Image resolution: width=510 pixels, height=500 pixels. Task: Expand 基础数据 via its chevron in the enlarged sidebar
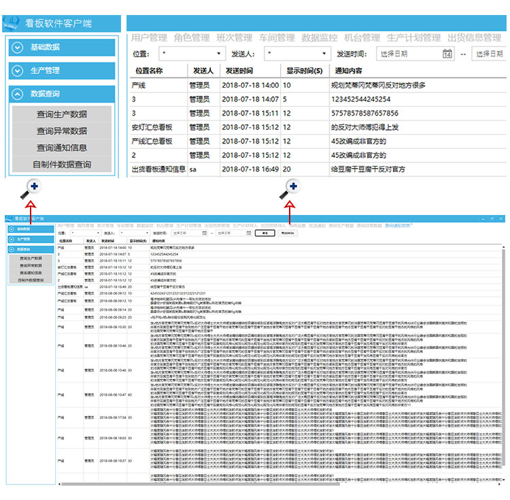(x=18, y=47)
